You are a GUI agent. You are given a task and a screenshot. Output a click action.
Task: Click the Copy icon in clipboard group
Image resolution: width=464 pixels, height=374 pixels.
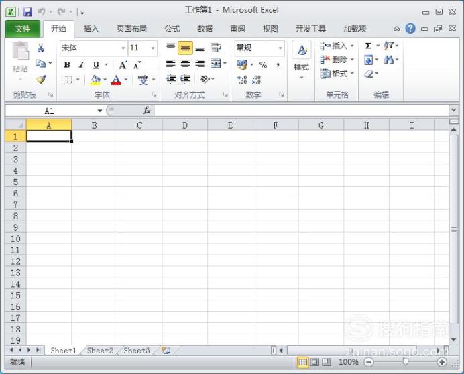[x=40, y=63]
